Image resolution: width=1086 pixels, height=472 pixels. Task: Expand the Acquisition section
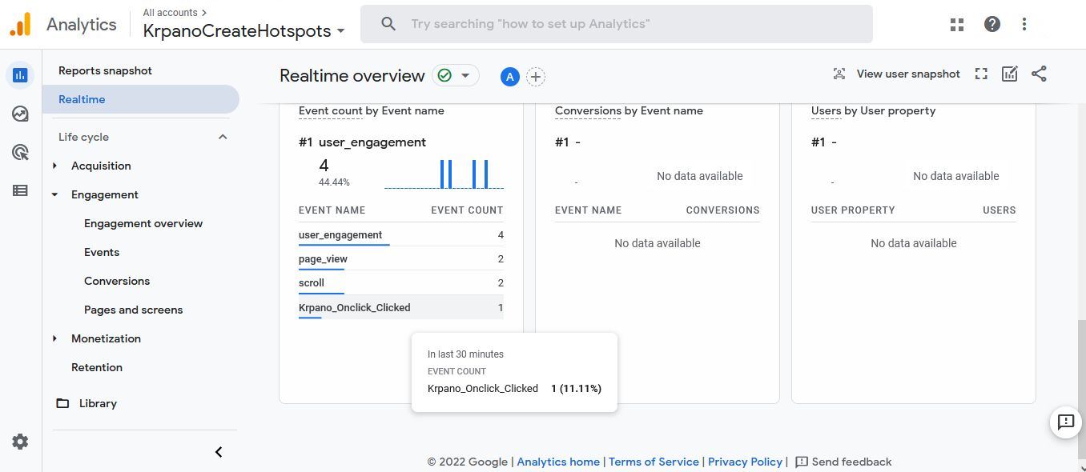click(x=54, y=166)
